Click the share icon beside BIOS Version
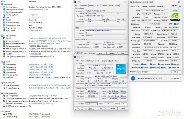The height and width of the screenshot is (119, 184). [171, 24]
